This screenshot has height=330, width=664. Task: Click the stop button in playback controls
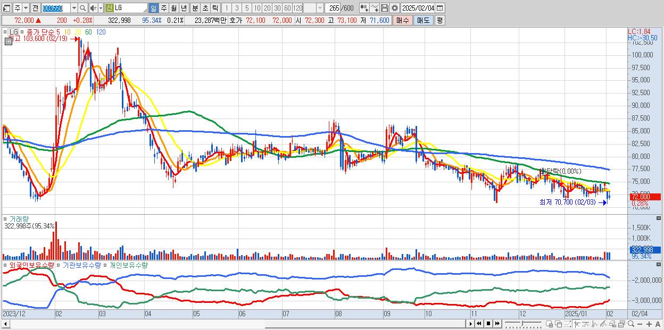click(488, 324)
